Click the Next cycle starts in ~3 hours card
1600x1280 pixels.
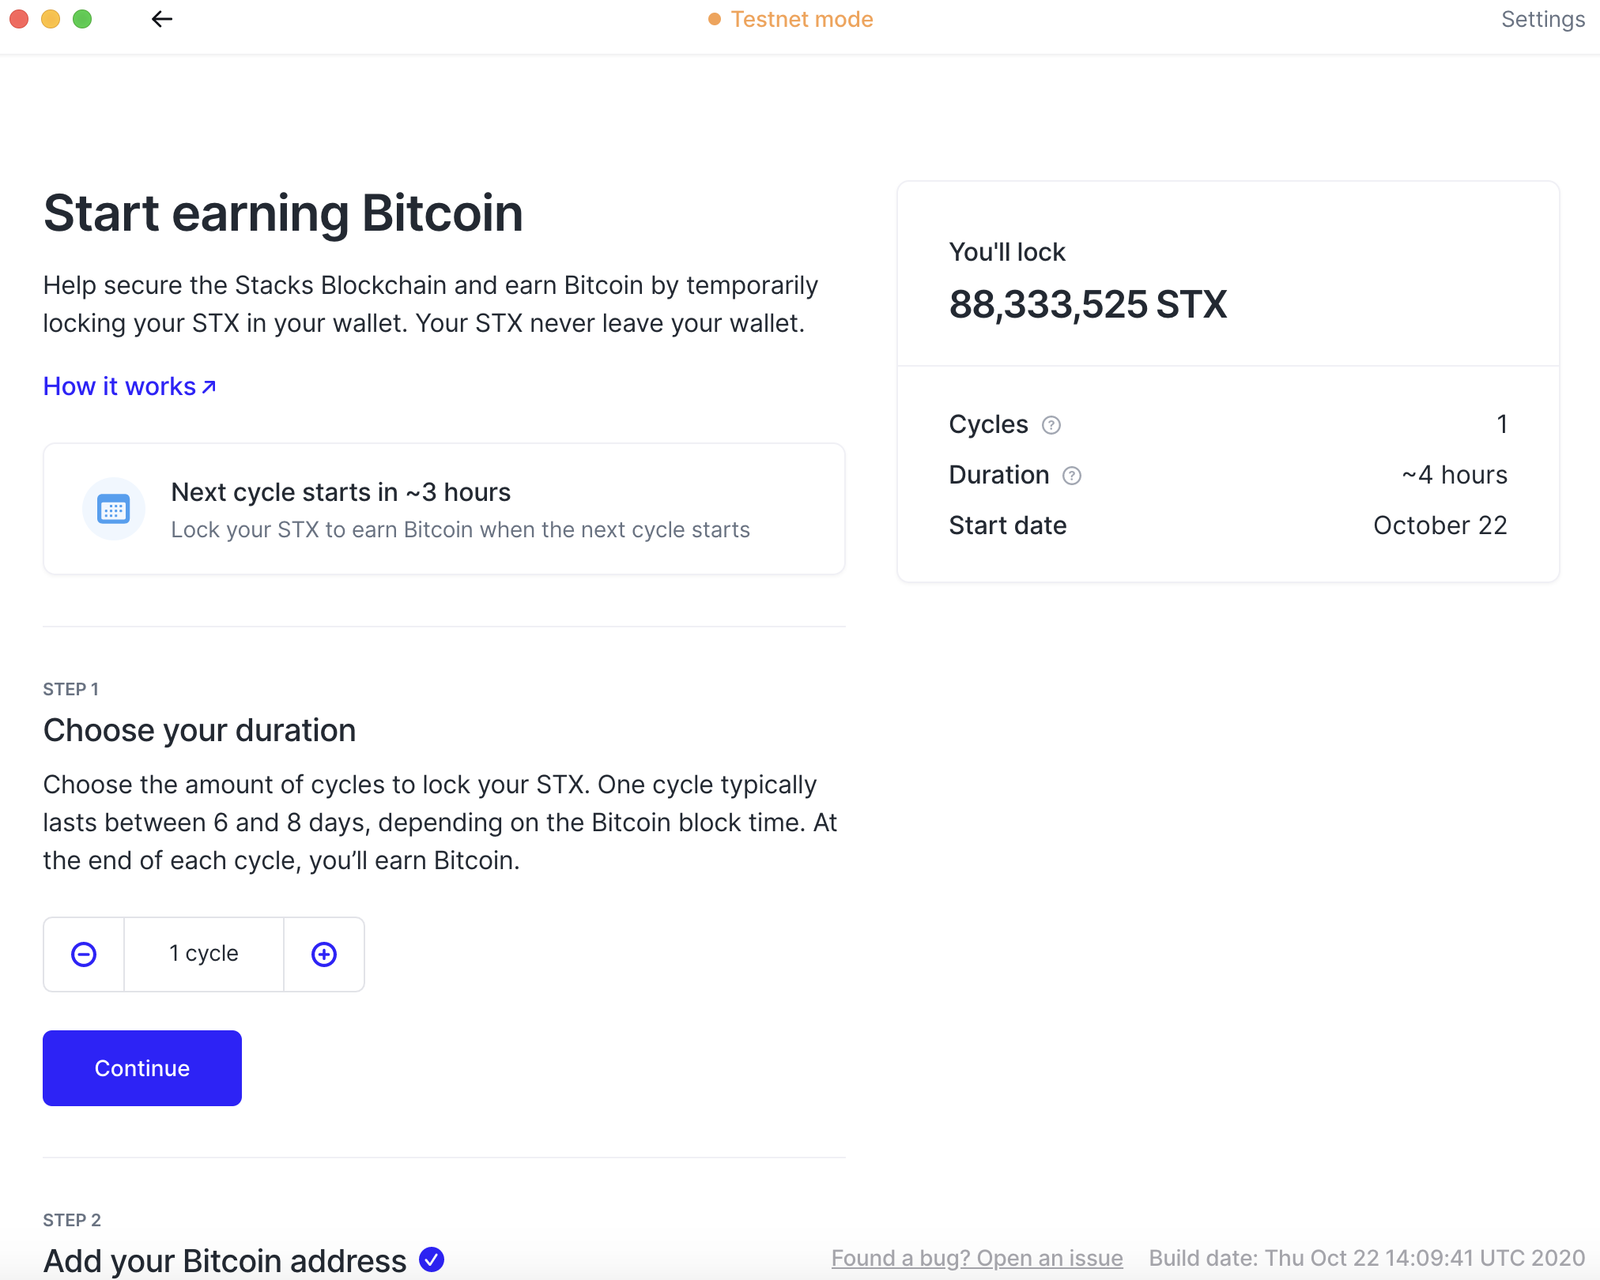[443, 509]
